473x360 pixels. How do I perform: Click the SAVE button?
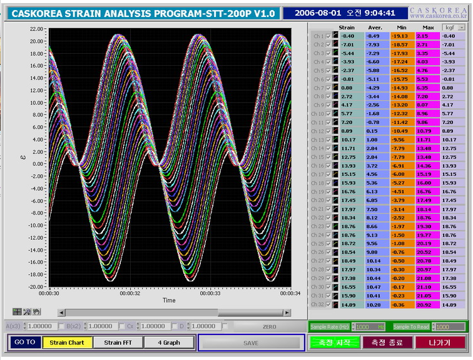point(251,343)
